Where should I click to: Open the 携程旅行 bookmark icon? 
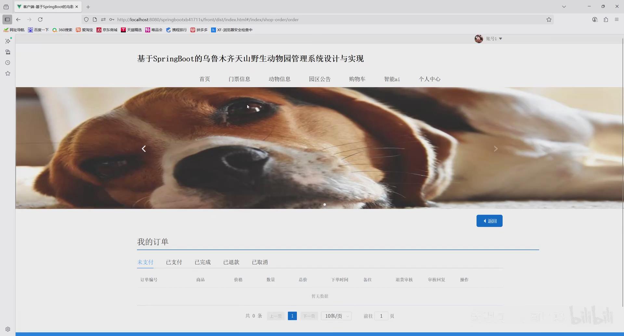coord(168,30)
